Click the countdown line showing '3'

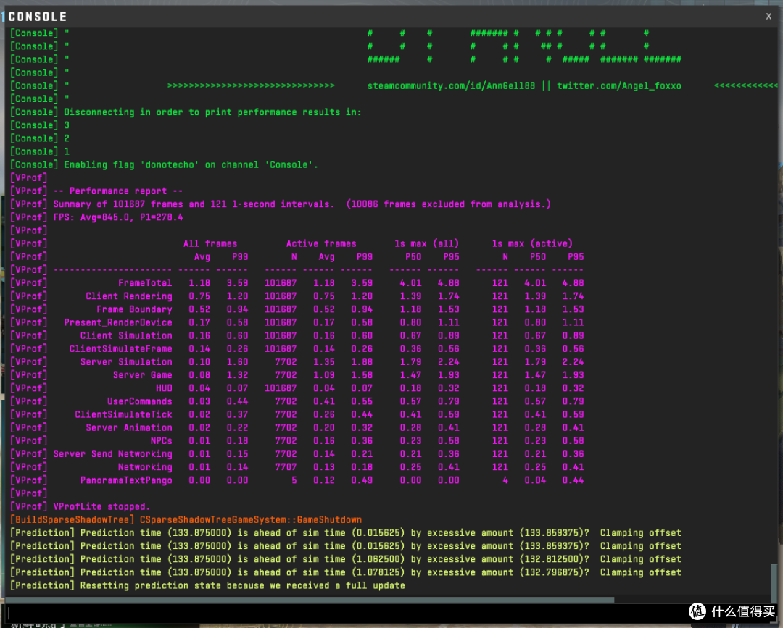point(39,125)
